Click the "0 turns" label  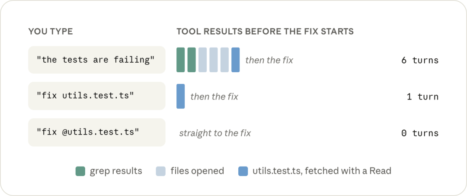[x=420, y=133]
